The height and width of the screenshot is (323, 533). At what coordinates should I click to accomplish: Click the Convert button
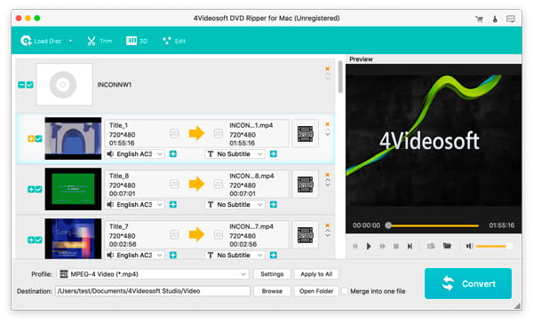click(468, 284)
